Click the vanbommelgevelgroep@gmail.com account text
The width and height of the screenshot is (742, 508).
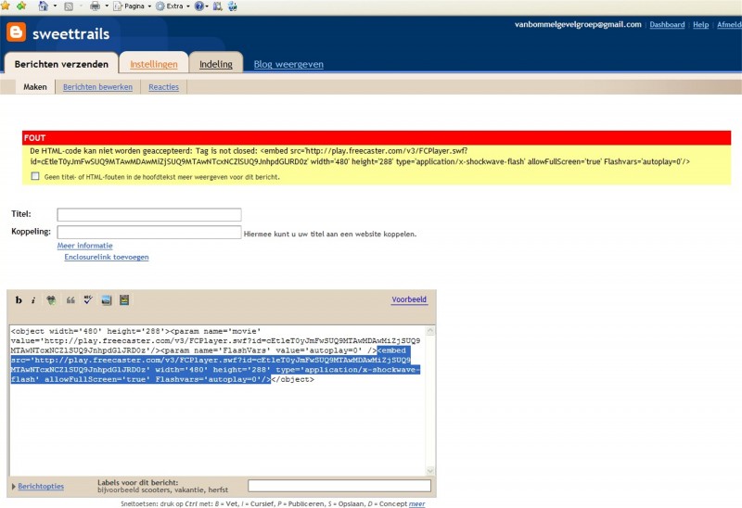click(578, 24)
